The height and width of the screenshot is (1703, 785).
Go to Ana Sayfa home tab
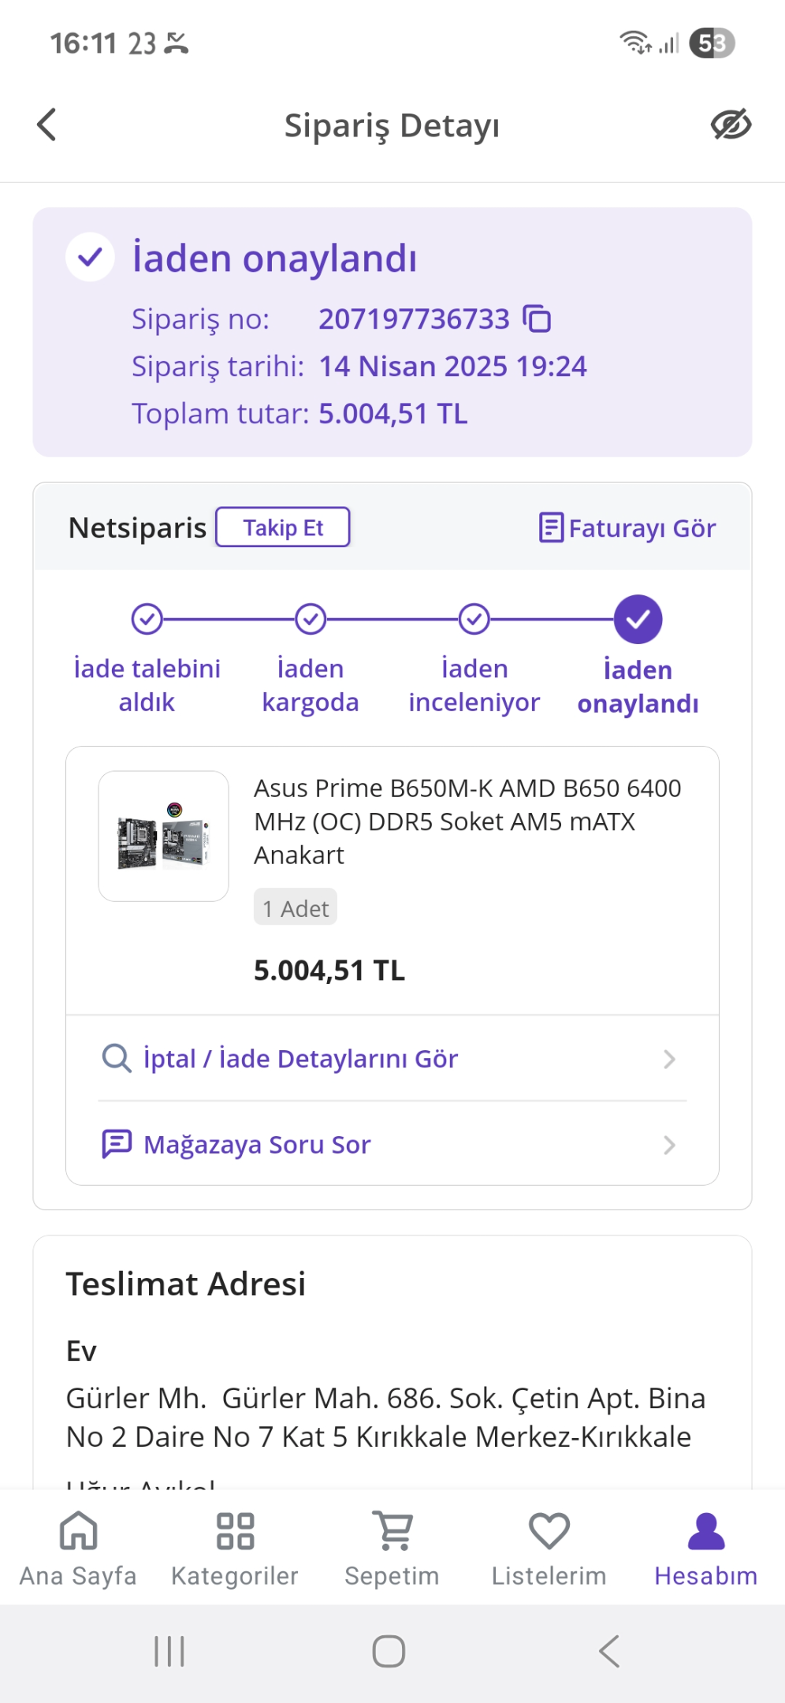[x=78, y=1548]
